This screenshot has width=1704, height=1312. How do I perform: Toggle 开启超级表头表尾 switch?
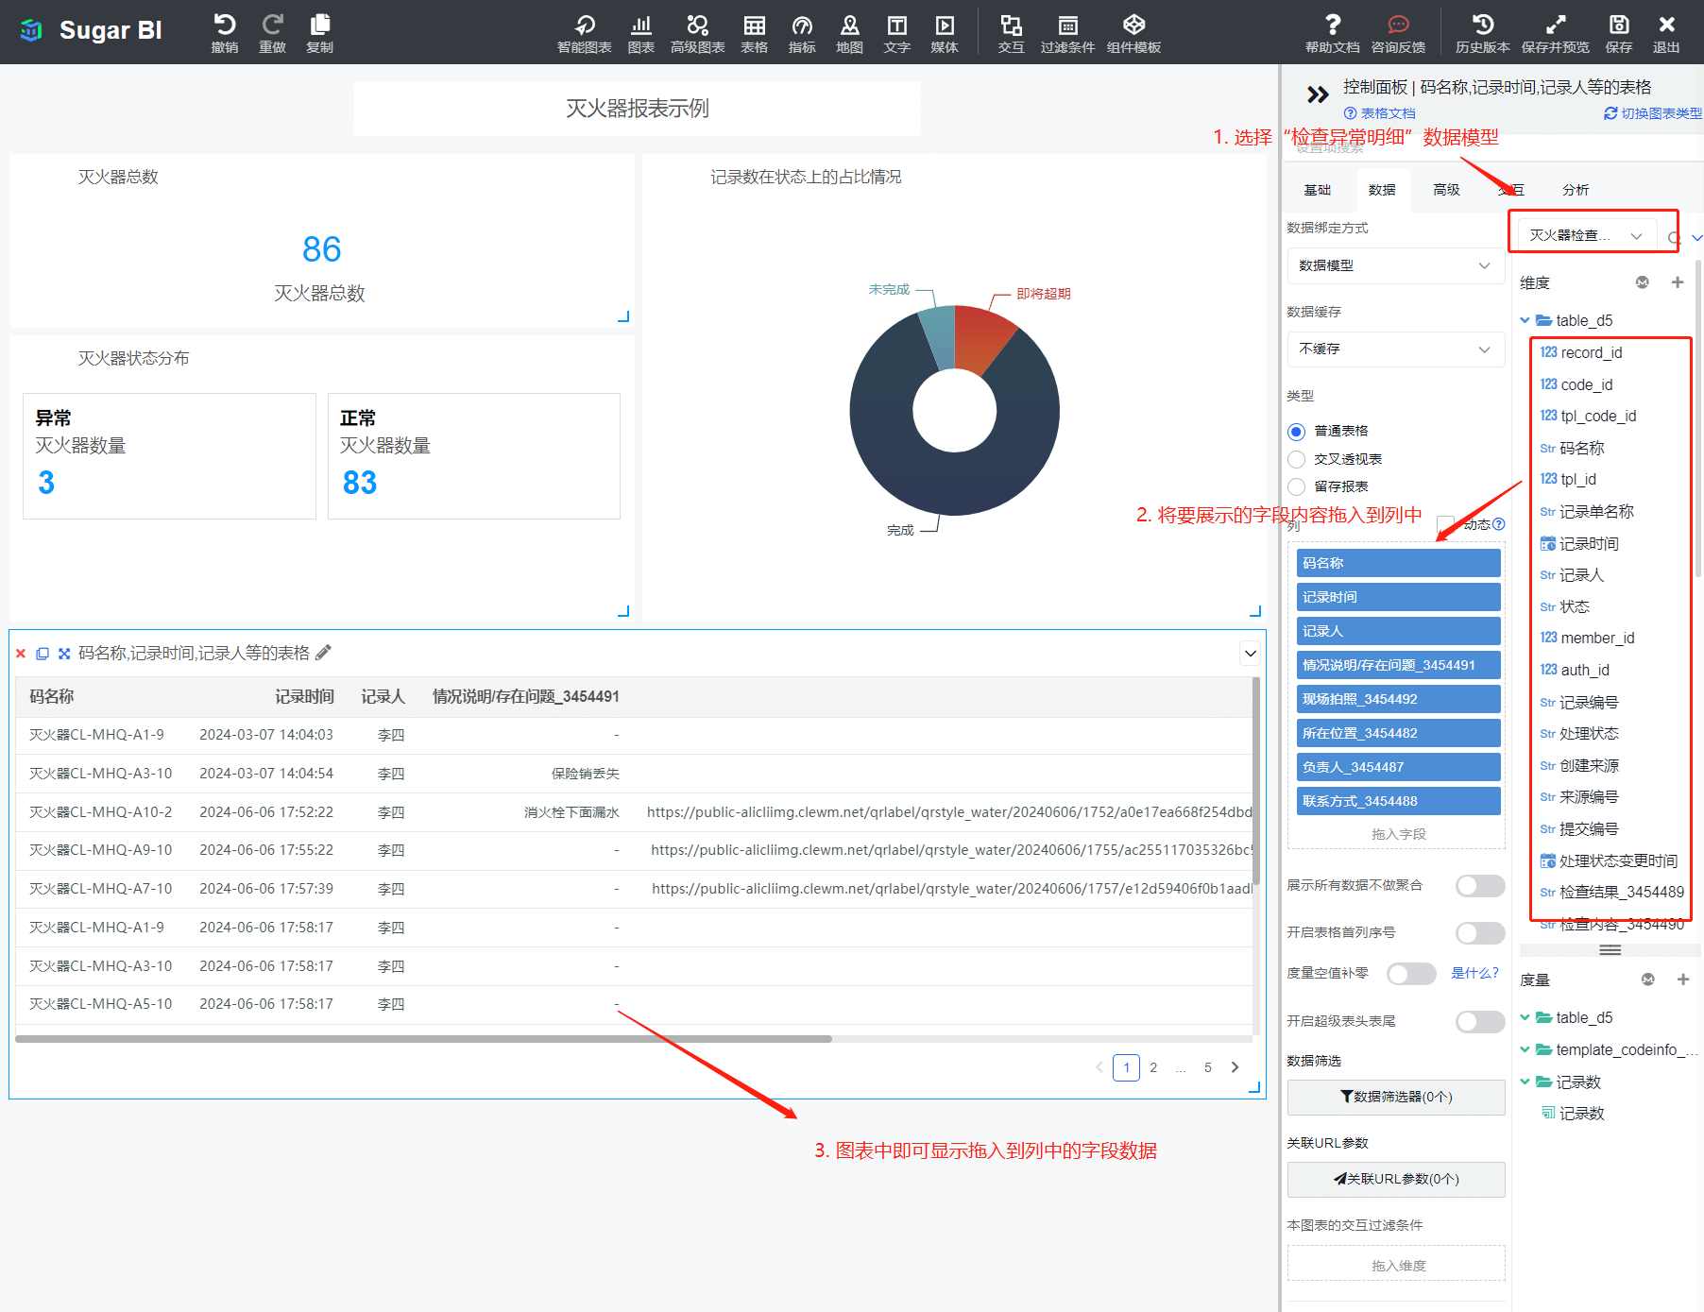[1480, 1022]
